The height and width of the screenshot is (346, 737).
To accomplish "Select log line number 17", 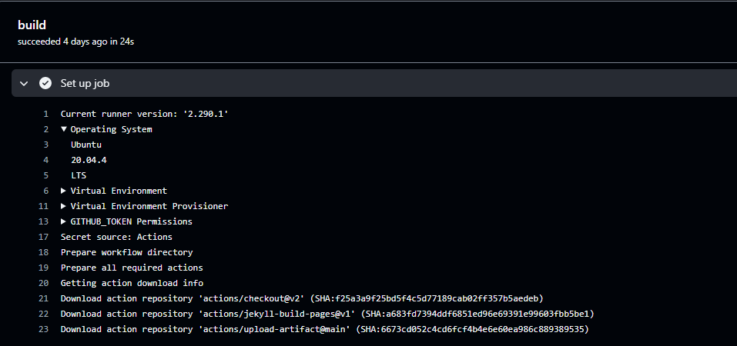I will click(x=43, y=237).
